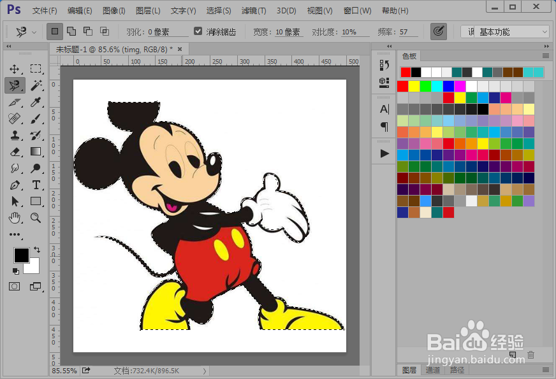Open the 3D panel icon

pyautogui.click(x=384, y=83)
